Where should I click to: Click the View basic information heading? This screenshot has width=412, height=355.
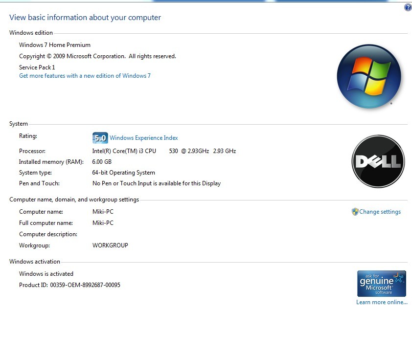pyautogui.click(x=85, y=18)
